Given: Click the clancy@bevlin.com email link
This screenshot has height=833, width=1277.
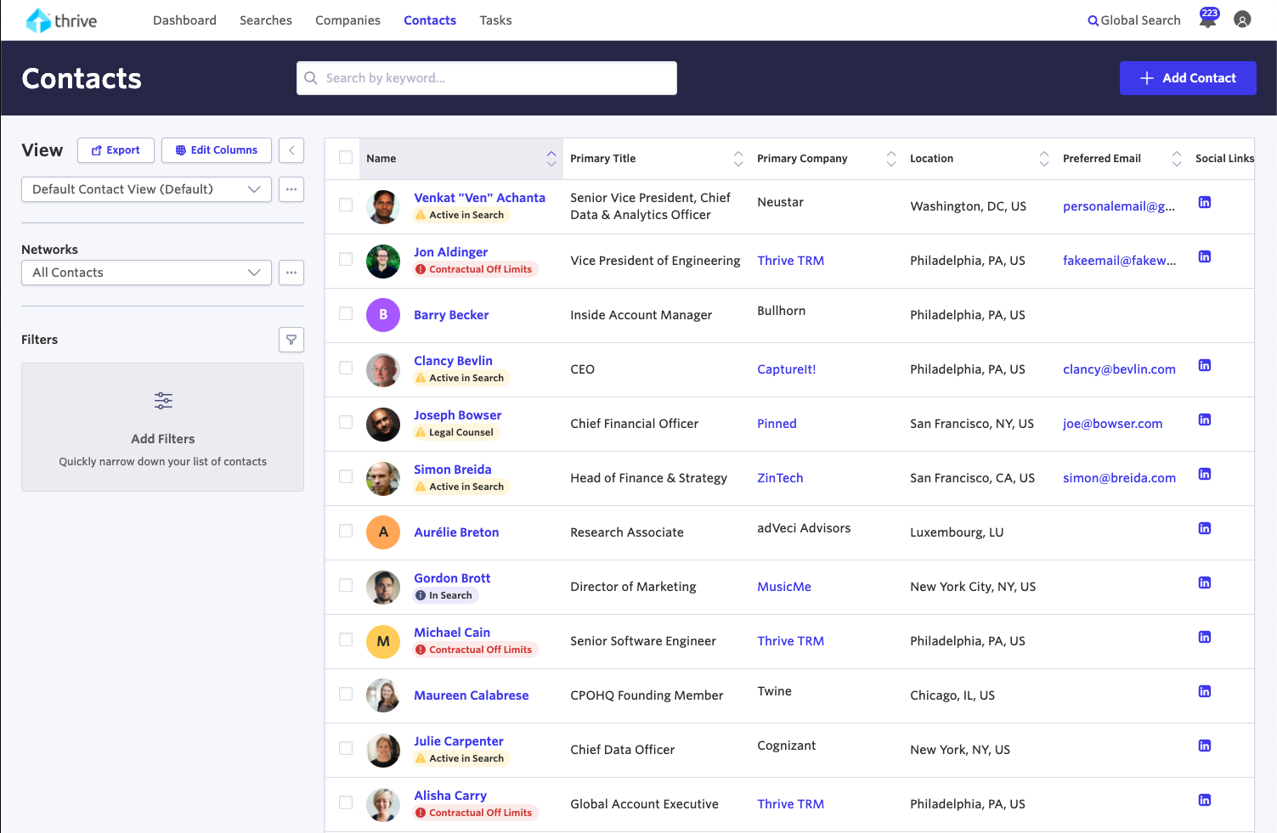Looking at the screenshot, I should point(1119,369).
